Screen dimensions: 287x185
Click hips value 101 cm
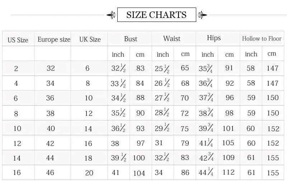(228, 128)
